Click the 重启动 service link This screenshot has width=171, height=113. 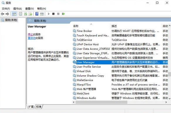[32, 38]
